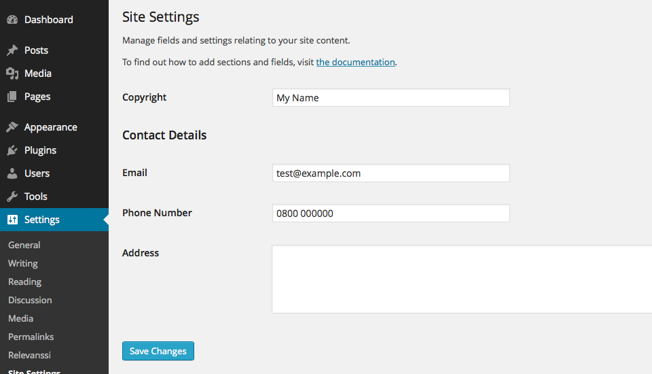
Task: Open the Reading settings page
Action: (x=24, y=282)
